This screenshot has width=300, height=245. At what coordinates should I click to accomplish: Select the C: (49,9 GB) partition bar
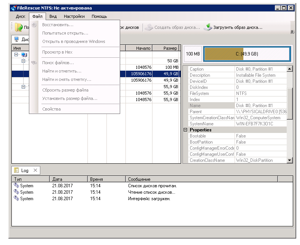pyautogui.click(x=247, y=54)
